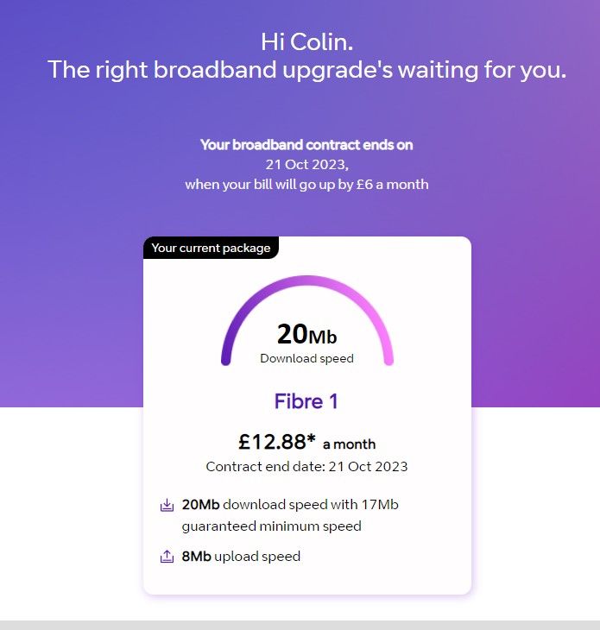Screen dimensions: 600x630
Task: Click the "Hi Colin." greeting heading
Action: coord(306,41)
